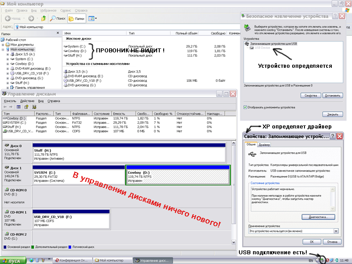Open the Views icon dropdown in toolbar
Image resolution: width=352 pixels, height=264 pixels.
92,18
